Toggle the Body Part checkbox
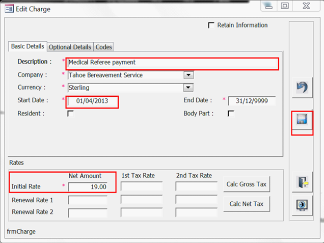This screenshot has height=243, width=324. click(x=231, y=114)
